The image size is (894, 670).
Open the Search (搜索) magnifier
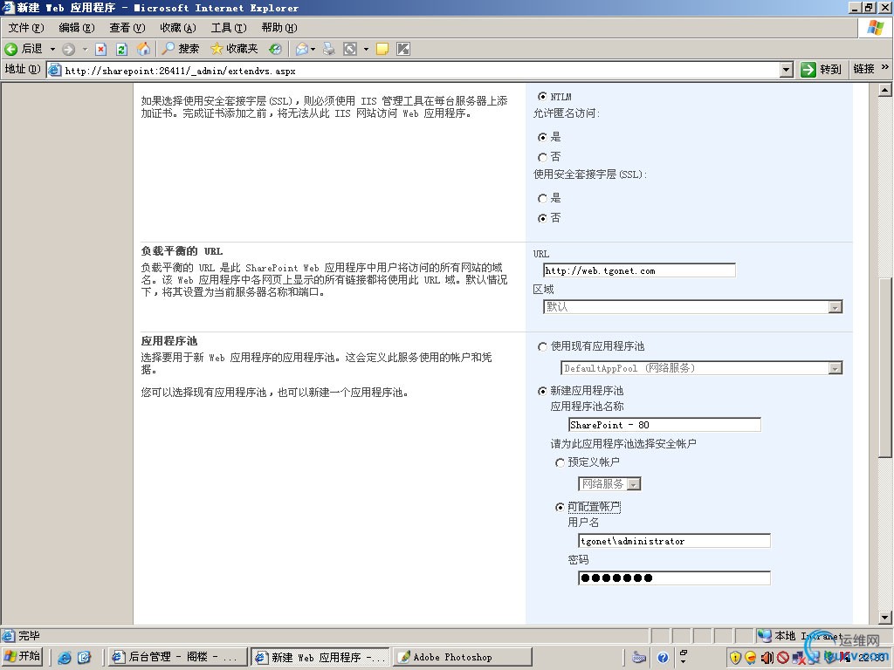168,49
